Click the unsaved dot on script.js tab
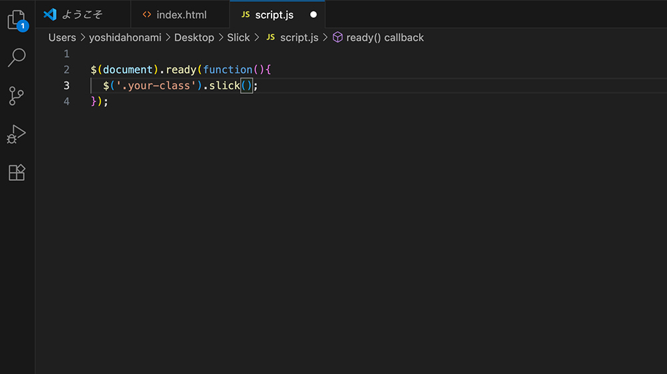 313,15
